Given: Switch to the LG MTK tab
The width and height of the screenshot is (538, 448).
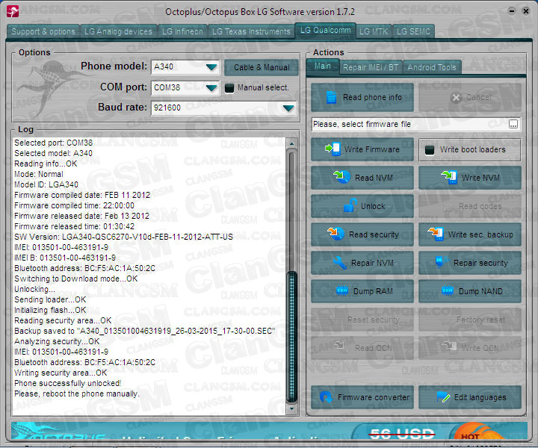Looking at the screenshot, I should coord(373,31).
